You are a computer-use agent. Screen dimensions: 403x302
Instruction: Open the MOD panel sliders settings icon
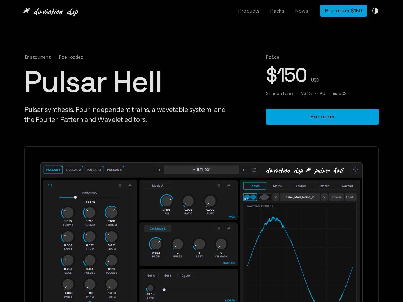coord(219,185)
